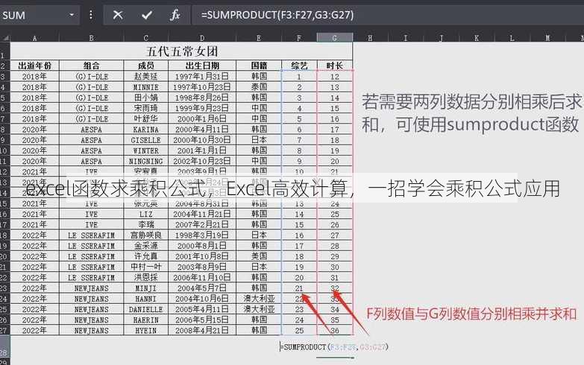584x365 pixels.
Task: Click 时长 value 20 in NINGNING's row
Action: coord(334,161)
